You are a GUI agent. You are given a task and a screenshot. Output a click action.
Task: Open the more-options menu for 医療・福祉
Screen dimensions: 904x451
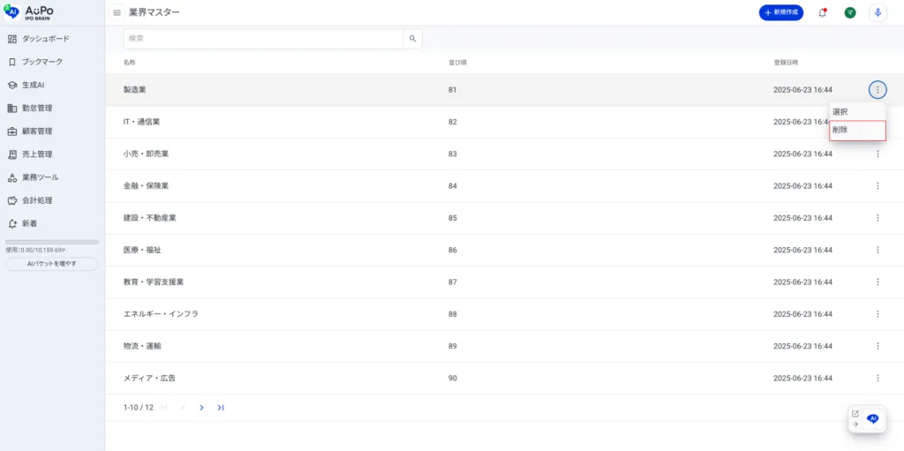pos(878,250)
